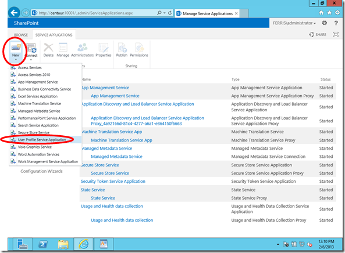The height and width of the screenshot is (253, 345).
Task: Choose Excel Services Application item
Action: point(45,96)
